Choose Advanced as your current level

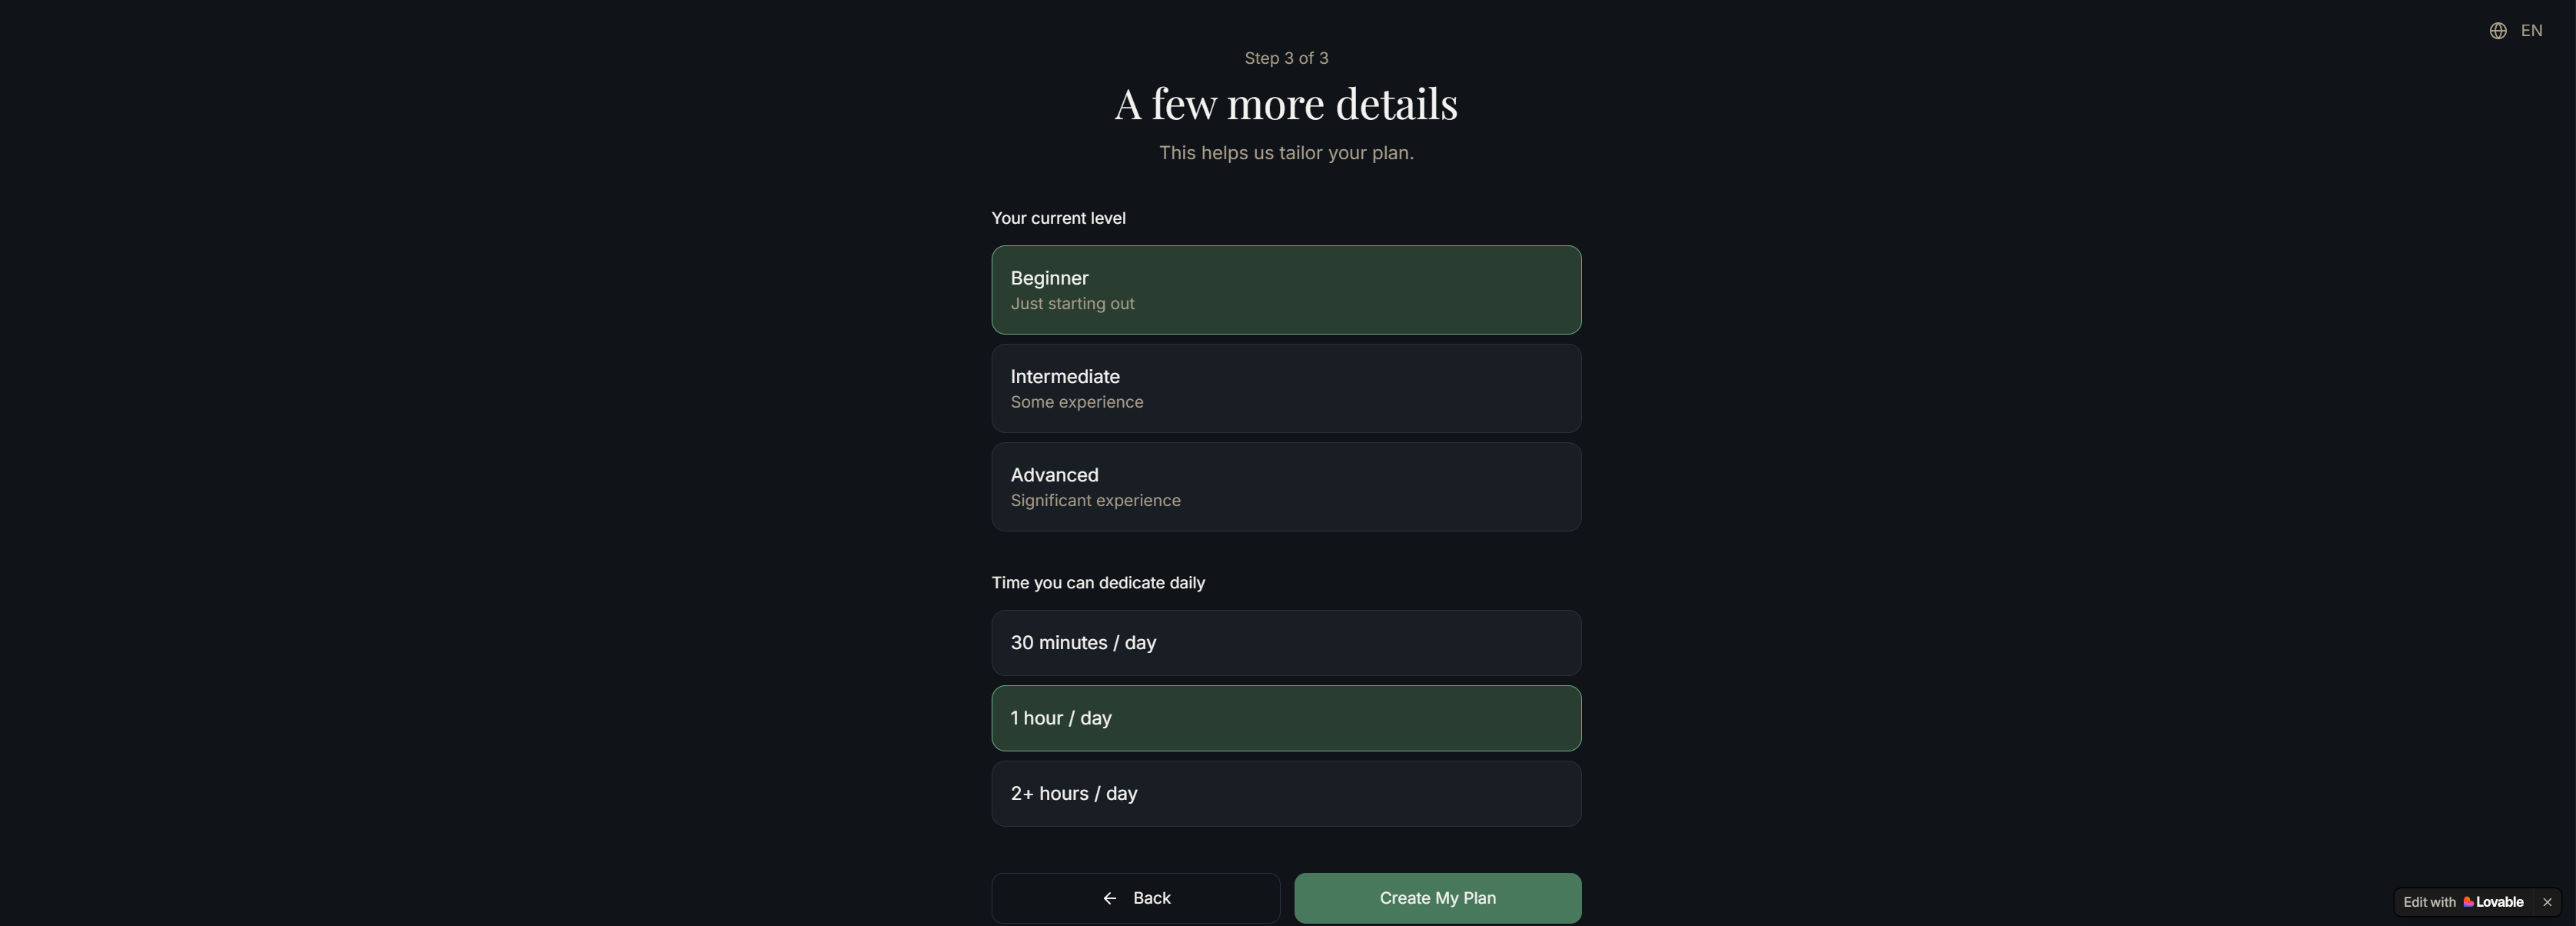click(x=1286, y=487)
